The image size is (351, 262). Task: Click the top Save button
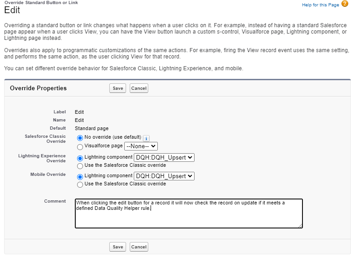(x=118, y=88)
